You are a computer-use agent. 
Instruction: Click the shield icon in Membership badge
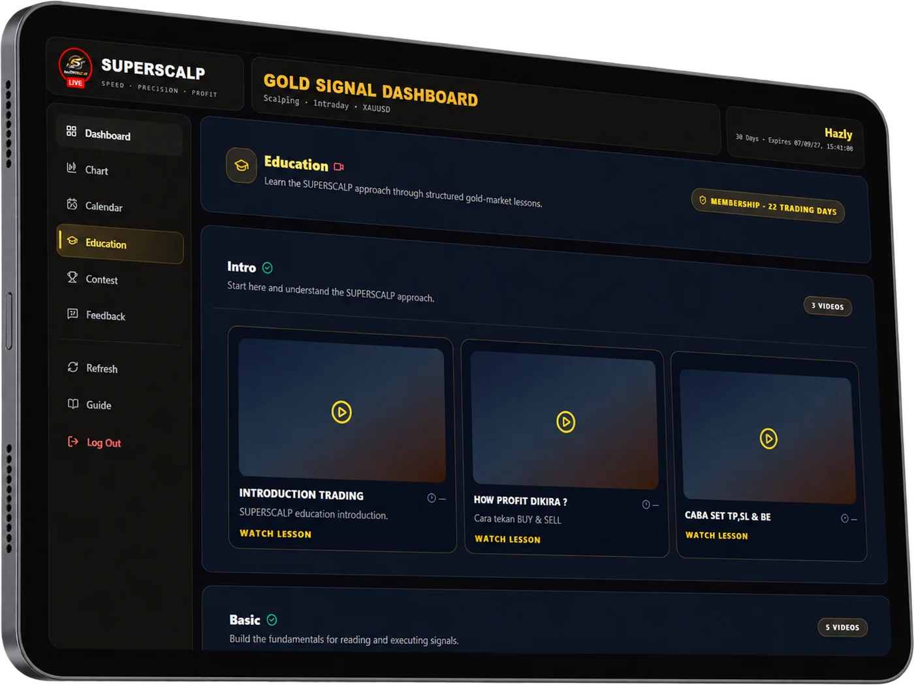coord(703,200)
